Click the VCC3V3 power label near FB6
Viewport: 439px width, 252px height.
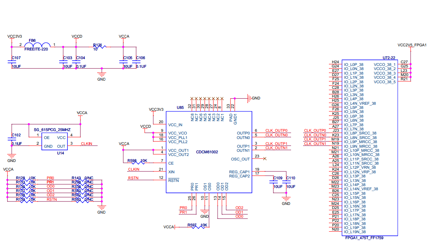pos(15,37)
